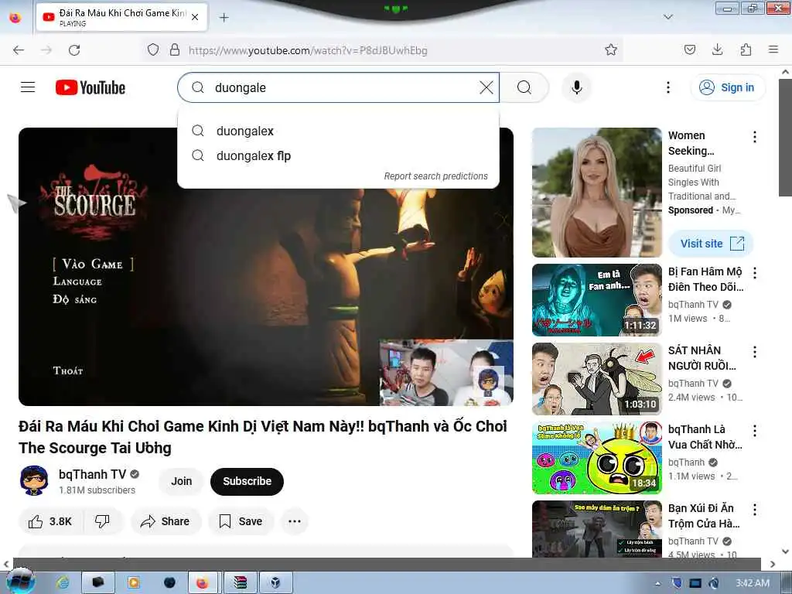Click the horizontal scrollbar at bottom
The height and width of the screenshot is (594, 792).
coord(387,564)
